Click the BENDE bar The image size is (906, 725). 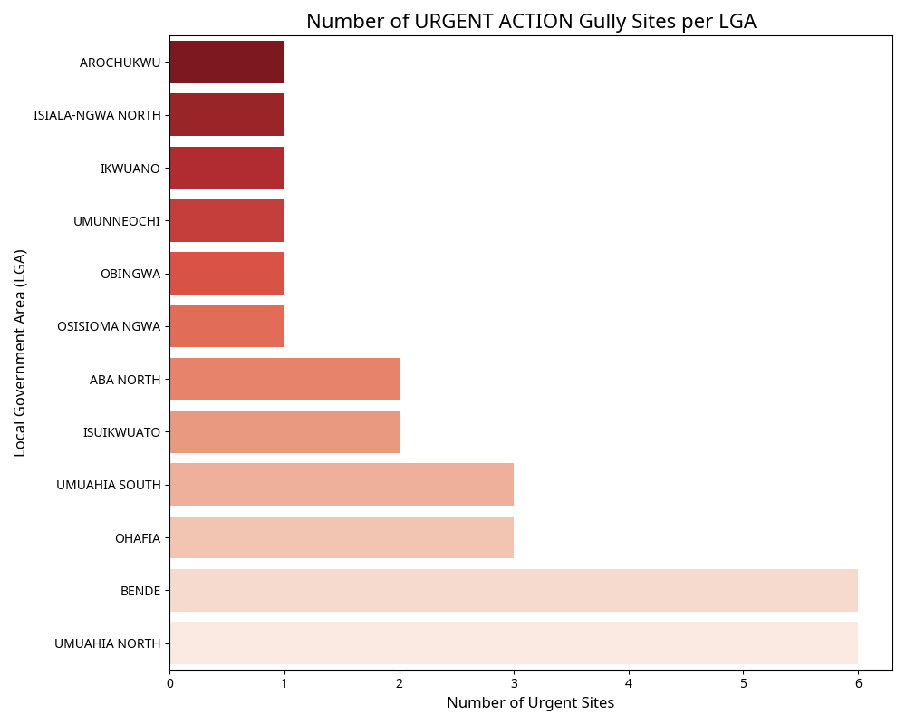point(514,590)
